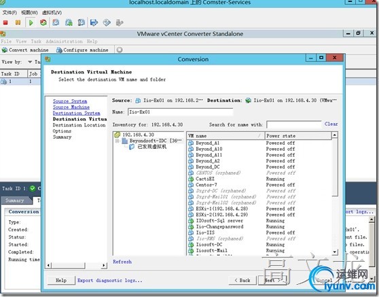The image size is (379, 297).
Task: Click the VM list scrollbar down arrow
Action: pos(335,251)
